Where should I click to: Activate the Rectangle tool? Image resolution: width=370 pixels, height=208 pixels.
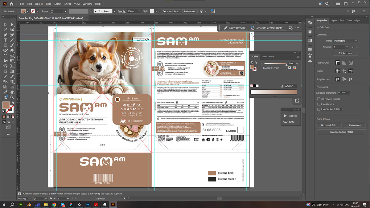(x=6, y=45)
